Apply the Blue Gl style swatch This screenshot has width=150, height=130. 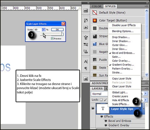(95, 44)
